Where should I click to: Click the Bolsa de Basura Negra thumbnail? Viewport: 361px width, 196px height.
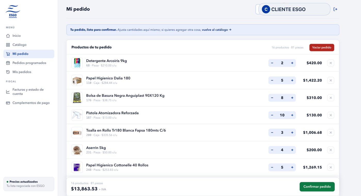[77, 98]
